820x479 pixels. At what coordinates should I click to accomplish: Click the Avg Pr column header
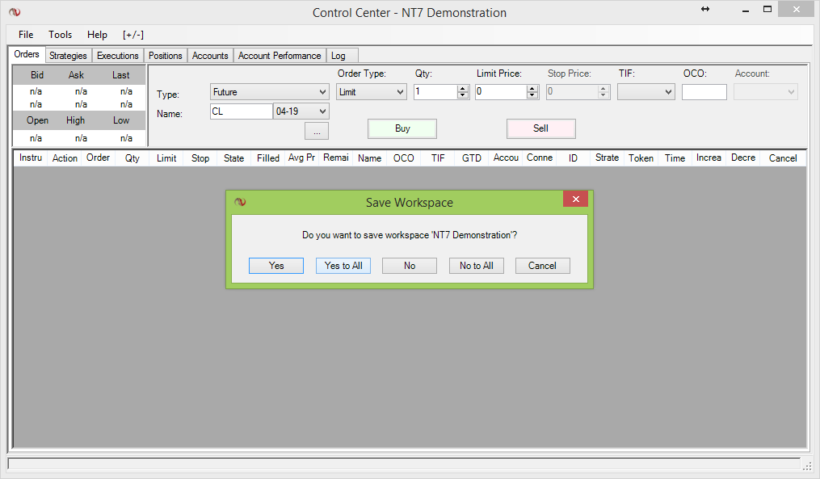tap(302, 158)
